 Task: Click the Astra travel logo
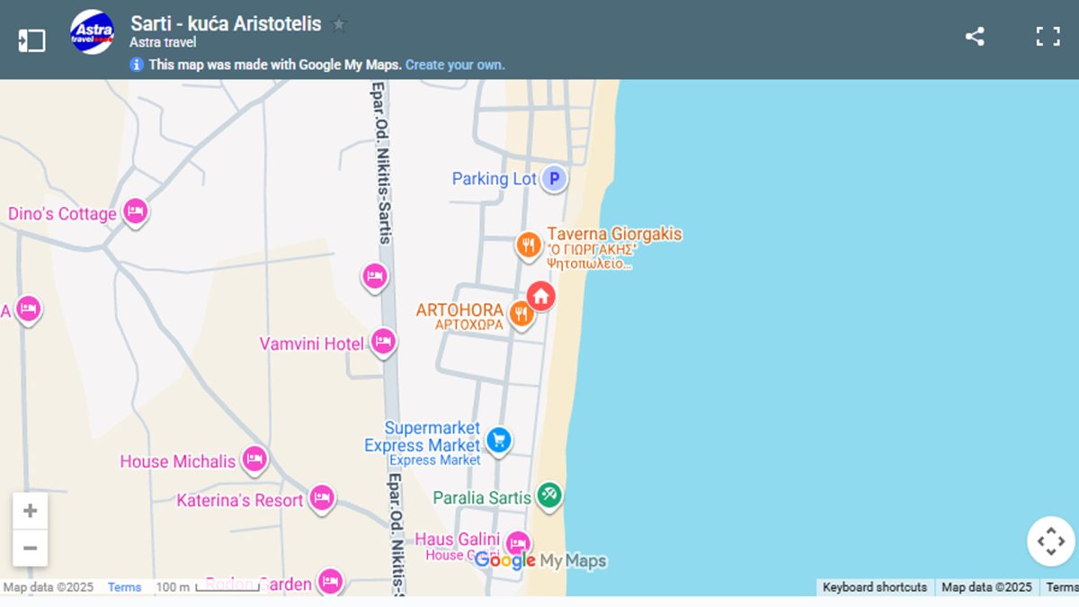(x=92, y=32)
